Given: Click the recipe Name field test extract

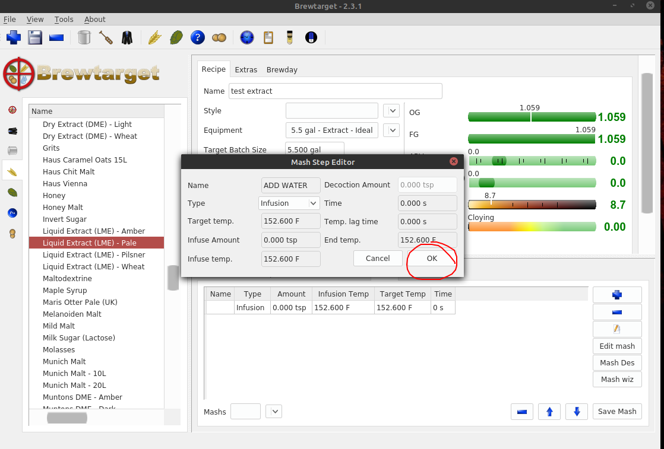Looking at the screenshot, I should coord(336,91).
